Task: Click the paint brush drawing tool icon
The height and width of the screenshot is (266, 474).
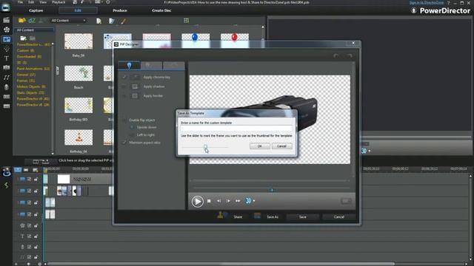Action: tap(124, 21)
